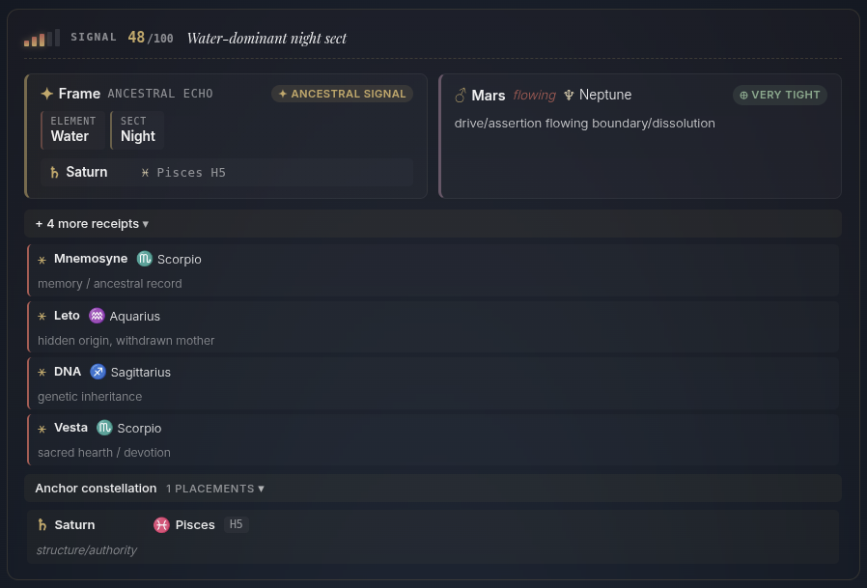
Task: Click the Sect Night chip
Action: pyautogui.click(x=137, y=130)
